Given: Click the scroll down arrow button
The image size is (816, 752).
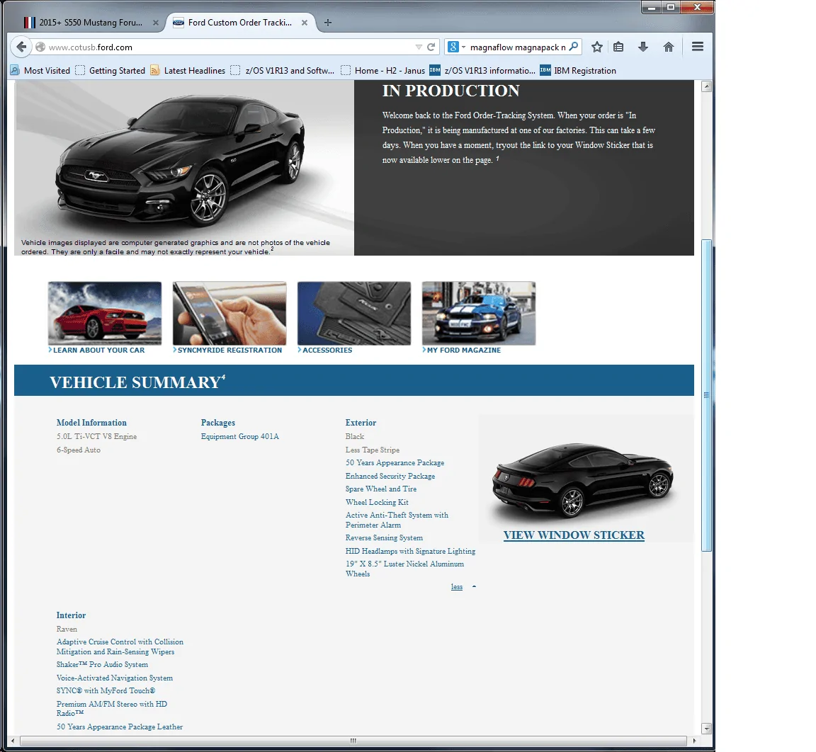Looking at the screenshot, I should [x=706, y=729].
